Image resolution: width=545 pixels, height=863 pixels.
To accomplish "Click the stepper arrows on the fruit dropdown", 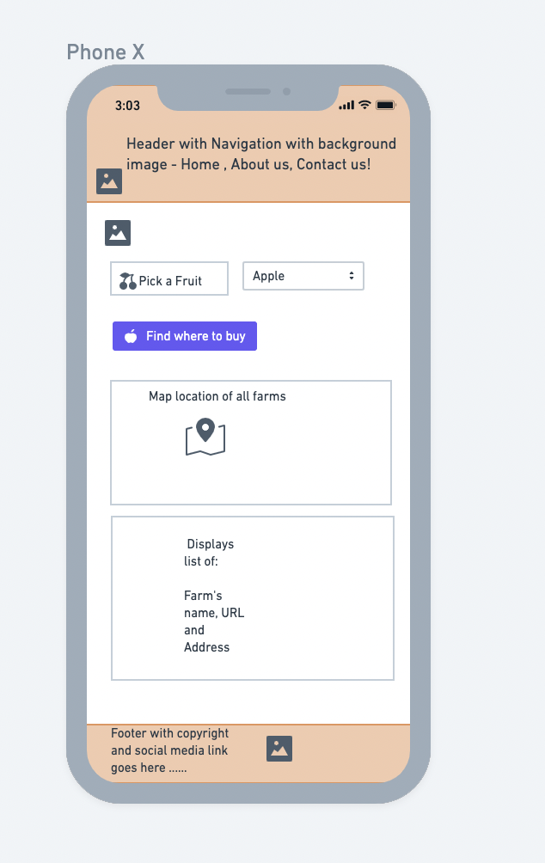I will [x=352, y=276].
